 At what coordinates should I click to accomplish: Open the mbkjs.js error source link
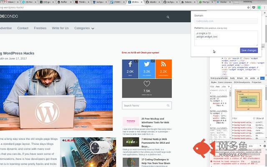(x=255, y=162)
